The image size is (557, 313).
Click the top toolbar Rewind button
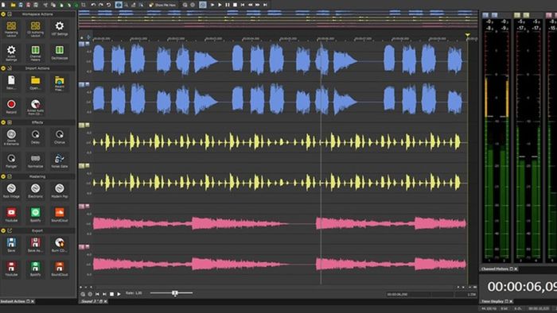click(x=250, y=5)
